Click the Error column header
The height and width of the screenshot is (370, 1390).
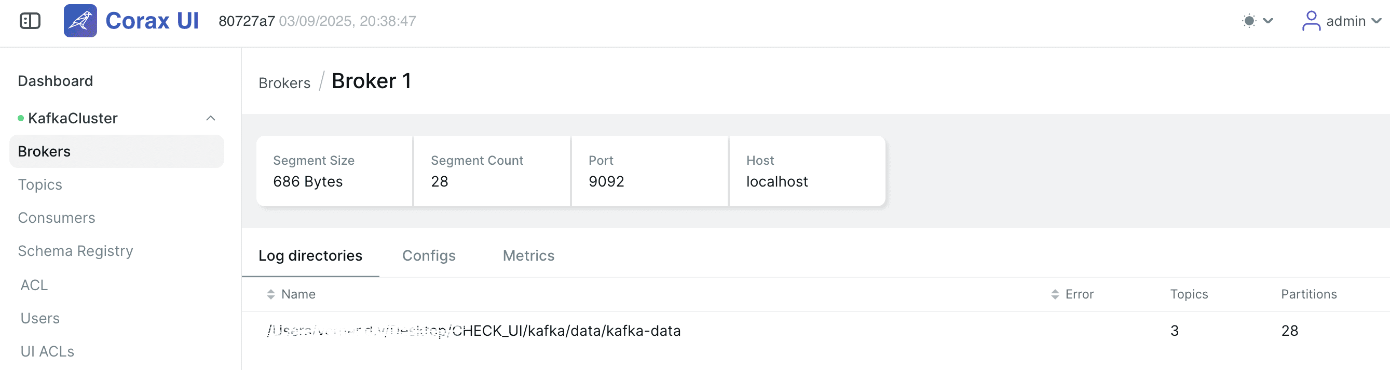[1079, 294]
